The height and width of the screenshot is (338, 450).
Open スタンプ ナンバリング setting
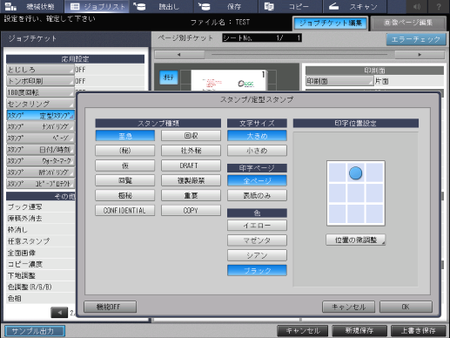(x=40, y=126)
